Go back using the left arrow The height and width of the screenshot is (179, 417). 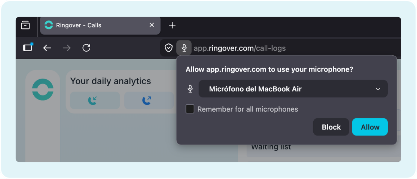coord(47,48)
